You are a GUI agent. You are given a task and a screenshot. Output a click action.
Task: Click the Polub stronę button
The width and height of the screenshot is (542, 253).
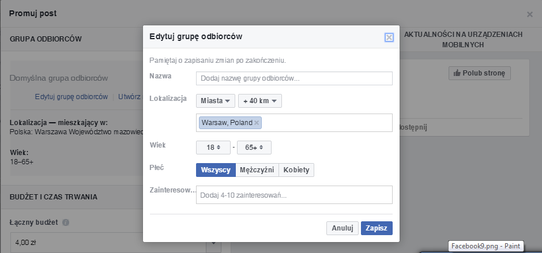tap(479, 73)
